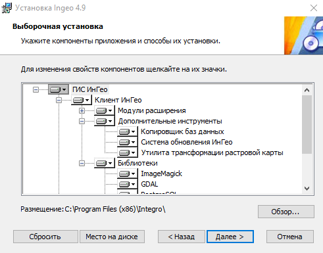Click the Сбросить button
Screen dimensions: 323x253
(x=45, y=237)
